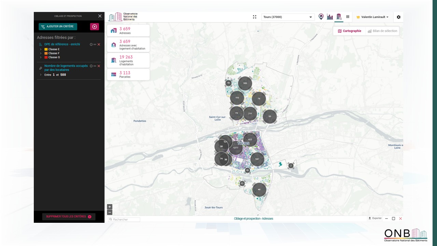Show info for DPE de référence criterion
Viewport: 437px width, 246px height.
click(91, 44)
